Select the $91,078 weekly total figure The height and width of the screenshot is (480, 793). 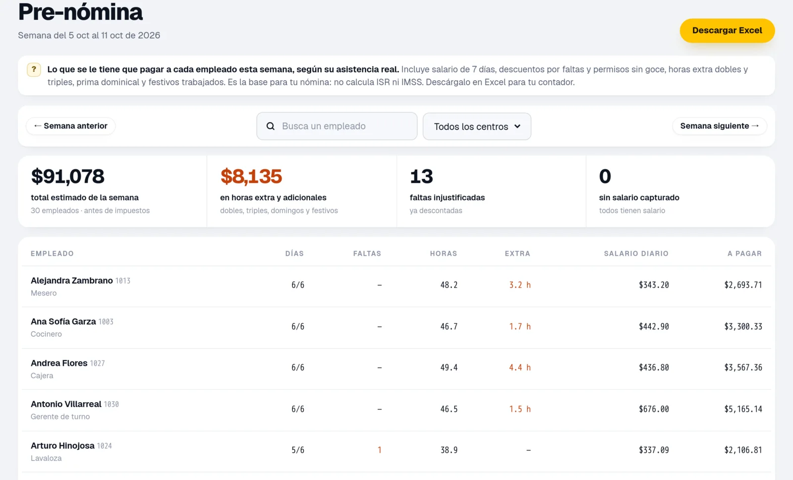point(68,176)
